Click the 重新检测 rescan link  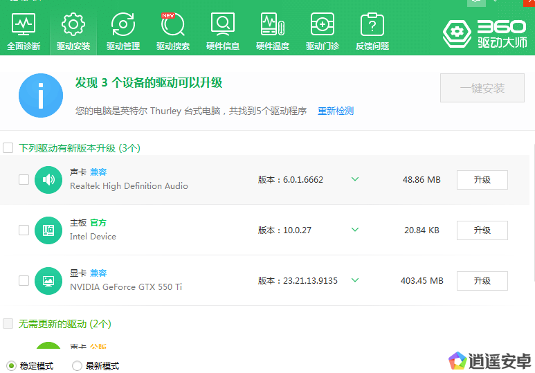coord(336,111)
